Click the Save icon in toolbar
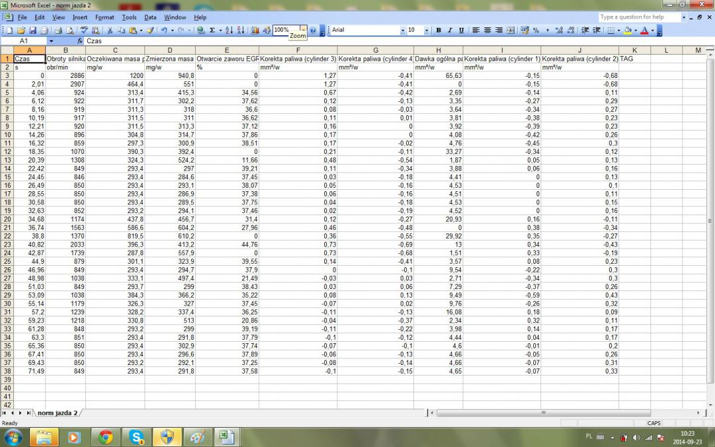The width and height of the screenshot is (715, 447). [x=31, y=31]
